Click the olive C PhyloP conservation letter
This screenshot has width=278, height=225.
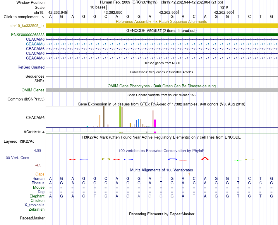pyautogui.click(x=106, y=159)
